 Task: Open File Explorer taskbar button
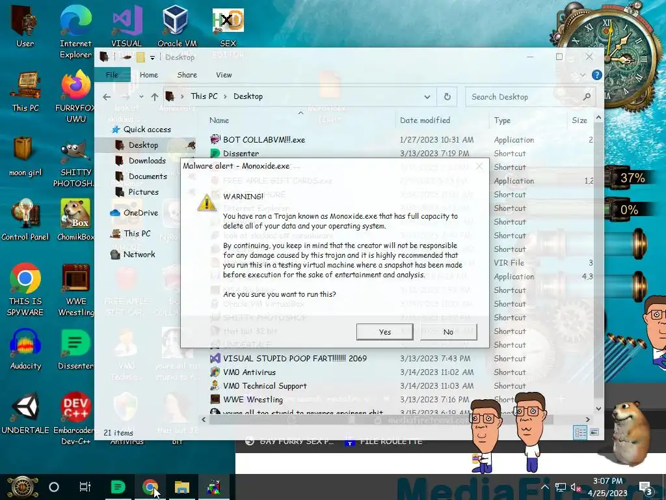click(x=182, y=487)
